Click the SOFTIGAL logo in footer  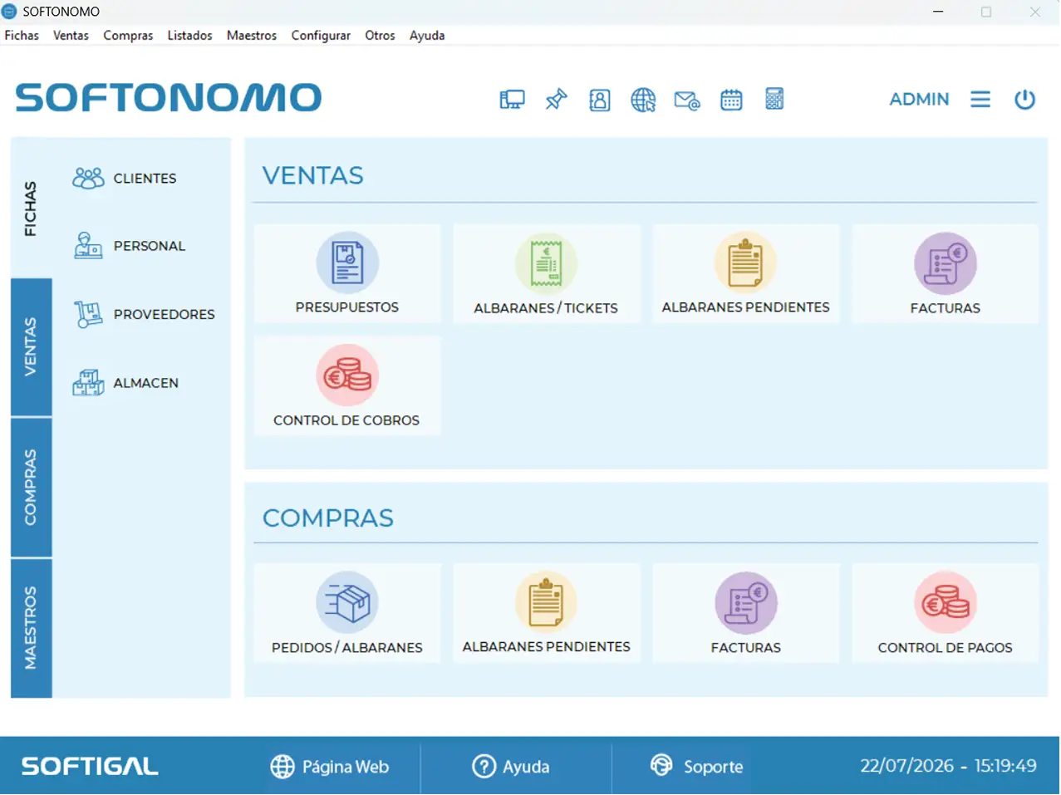click(x=90, y=766)
